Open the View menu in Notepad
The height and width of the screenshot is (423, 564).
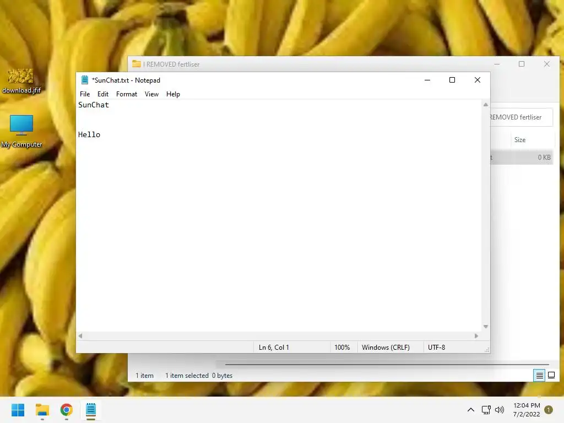pyautogui.click(x=151, y=94)
